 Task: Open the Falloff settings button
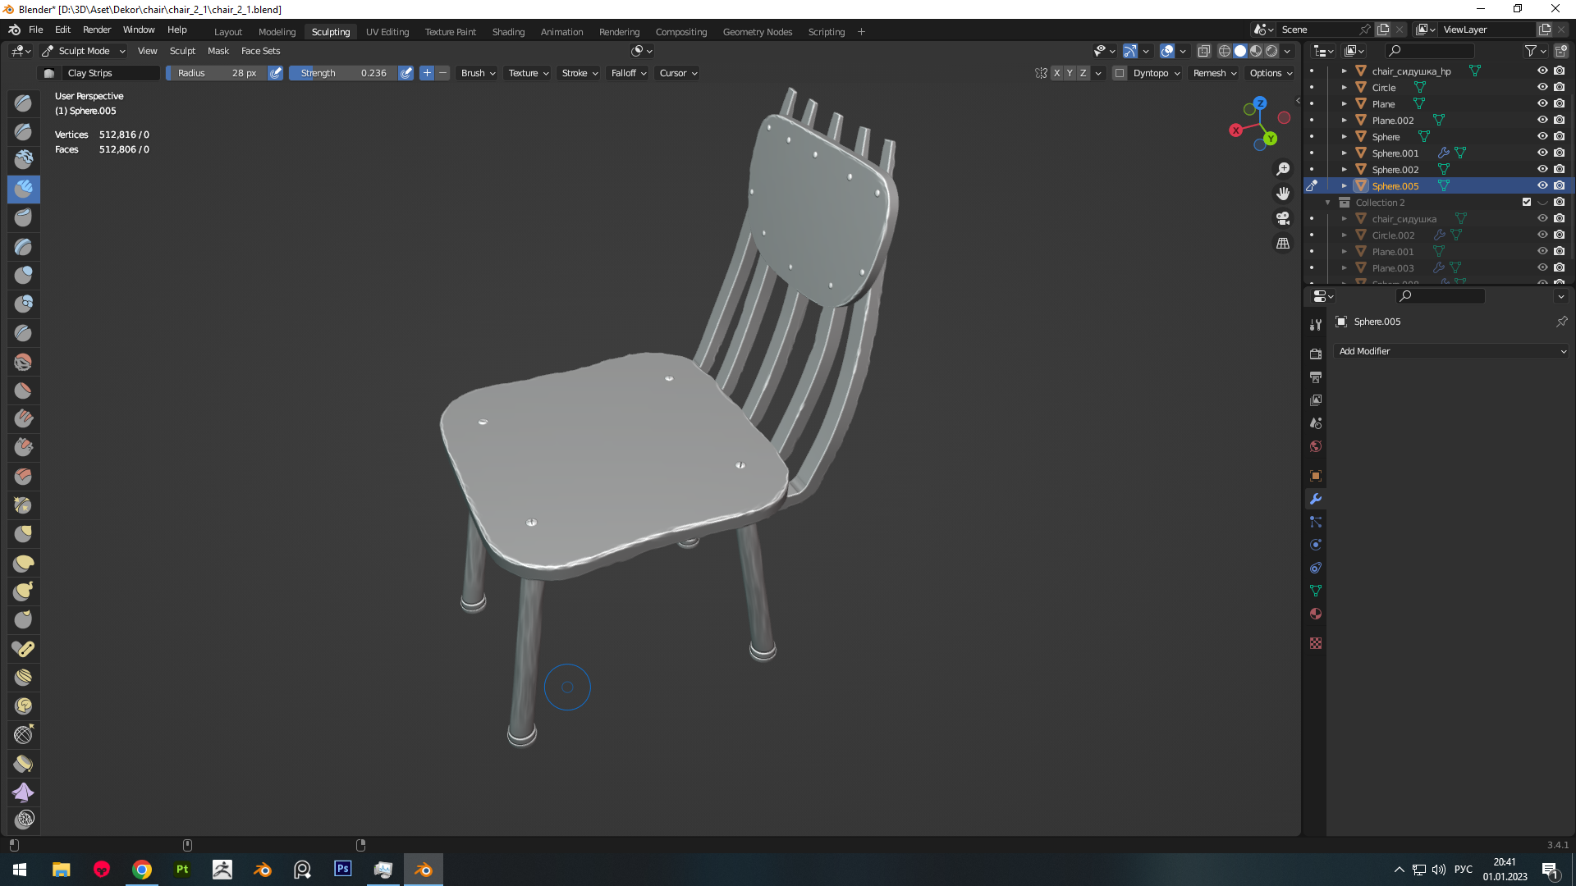tap(629, 73)
